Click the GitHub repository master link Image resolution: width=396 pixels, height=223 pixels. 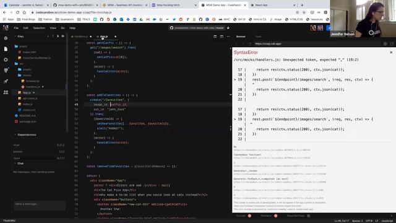tap(197, 28)
